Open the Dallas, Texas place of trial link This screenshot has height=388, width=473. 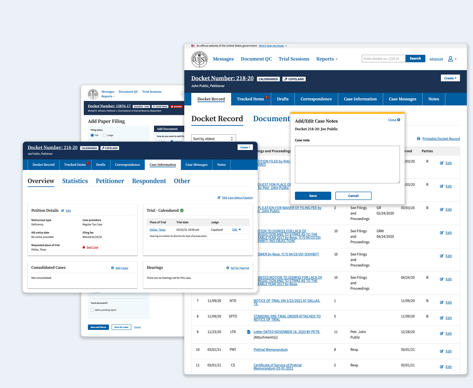pyautogui.click(x=157, y=230)
